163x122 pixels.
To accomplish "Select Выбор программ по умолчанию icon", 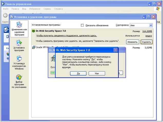I will (x=19, y=81).
